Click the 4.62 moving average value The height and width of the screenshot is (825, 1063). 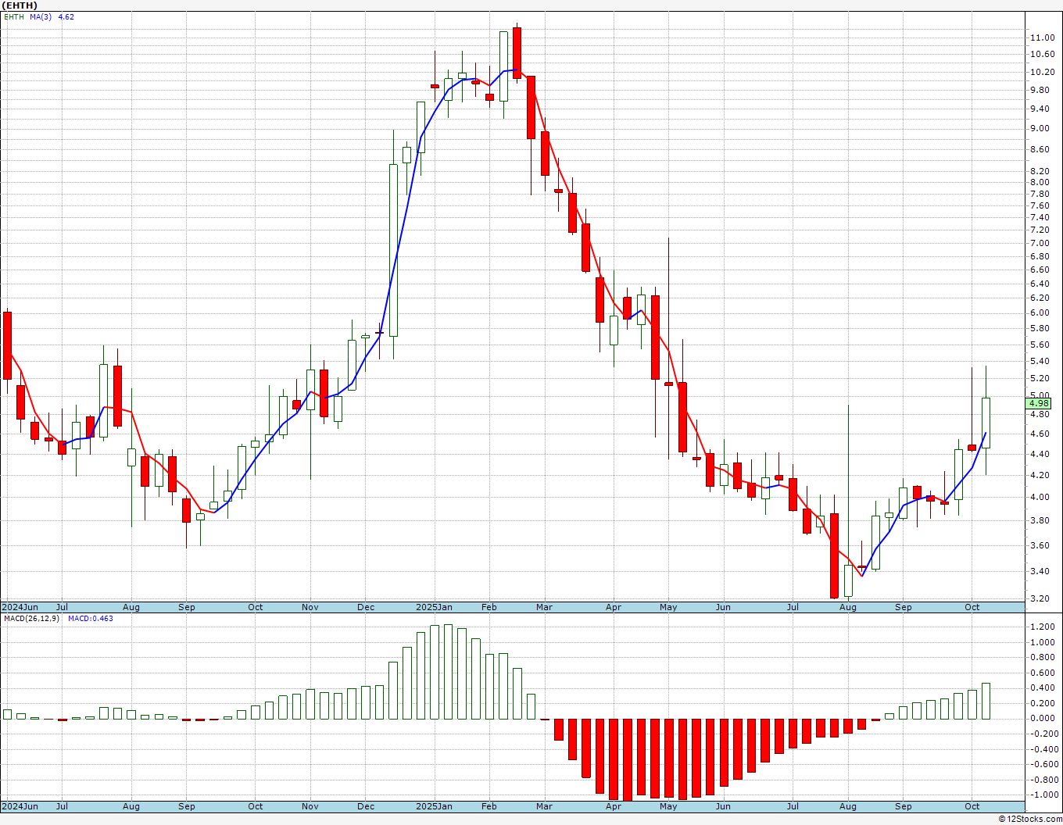pyautogui.click(x=66, y=16)
